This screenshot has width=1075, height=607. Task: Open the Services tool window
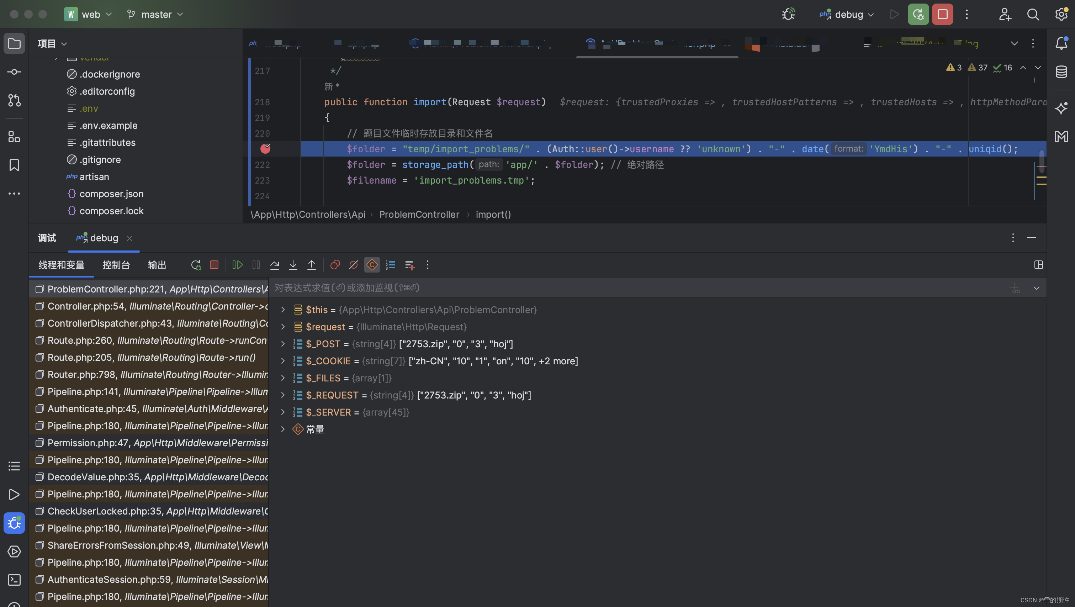(14, 551)
